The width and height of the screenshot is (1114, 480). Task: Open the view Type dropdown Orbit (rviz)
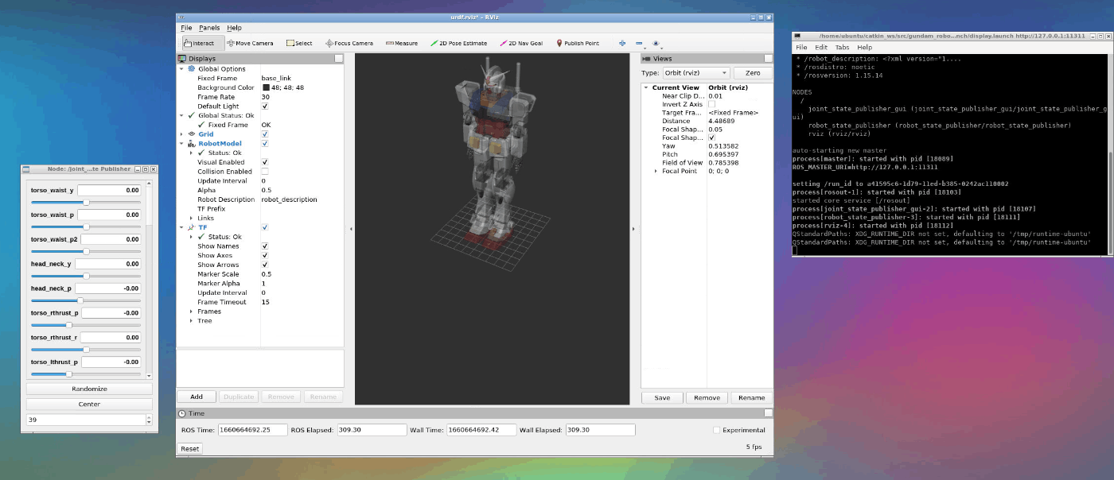click(698, 73)
